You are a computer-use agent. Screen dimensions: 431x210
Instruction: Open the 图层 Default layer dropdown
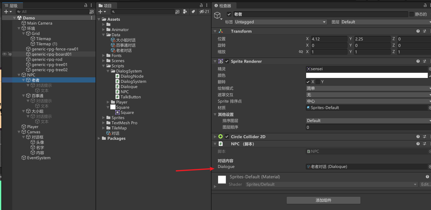pyautogui.click(x=386, y=22)
